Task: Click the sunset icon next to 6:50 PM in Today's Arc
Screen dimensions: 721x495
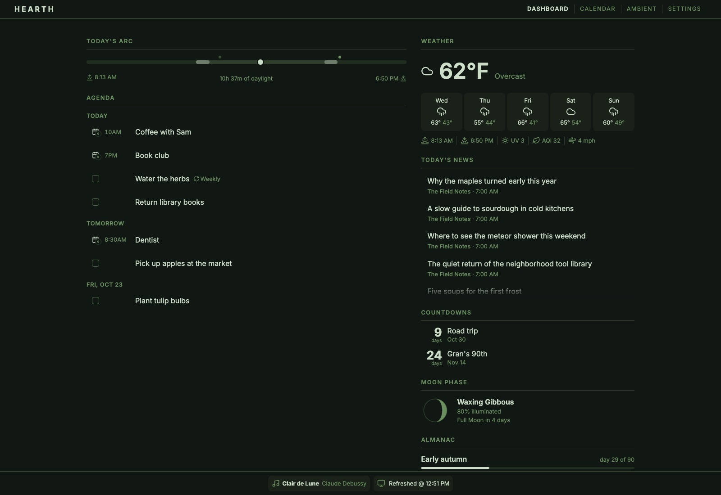Action: pyautogui.click(x=403, y=78)
